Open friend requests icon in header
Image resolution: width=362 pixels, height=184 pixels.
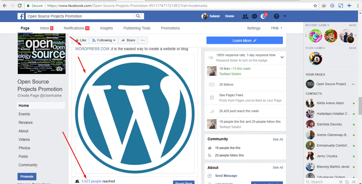(245, 16)
